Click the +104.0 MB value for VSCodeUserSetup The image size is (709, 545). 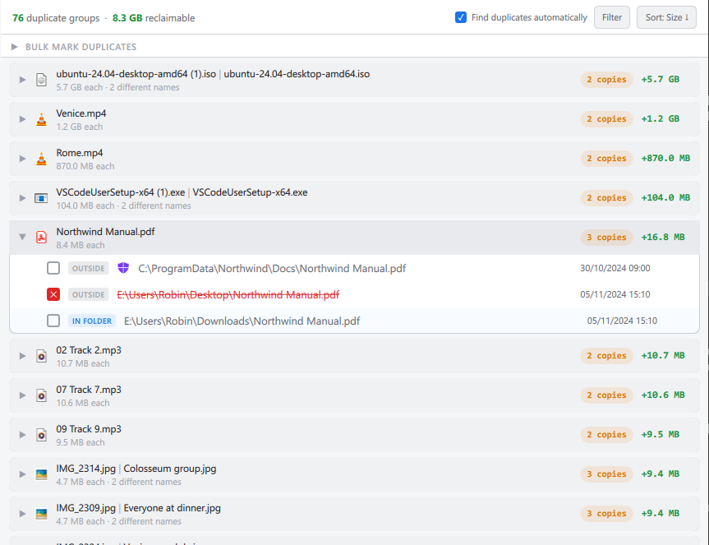[665, 197]
